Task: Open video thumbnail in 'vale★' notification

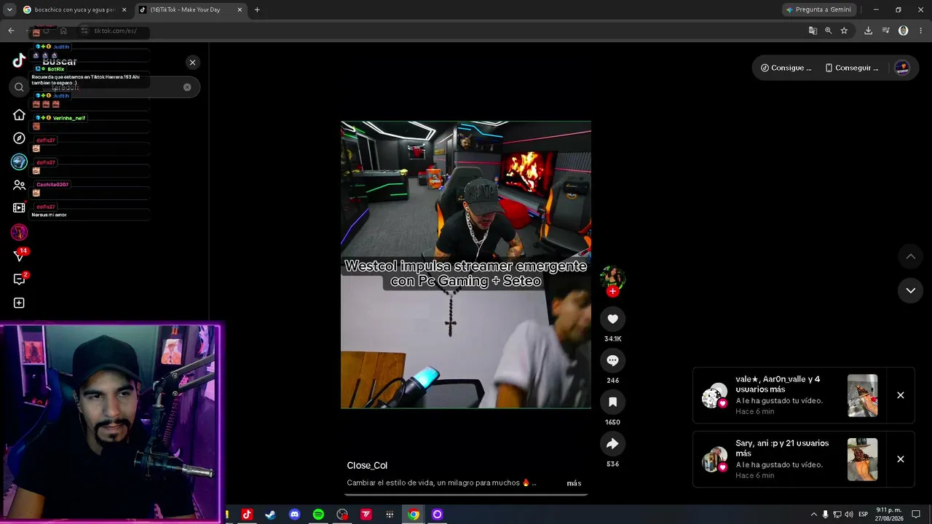Action: pos(862,395)
